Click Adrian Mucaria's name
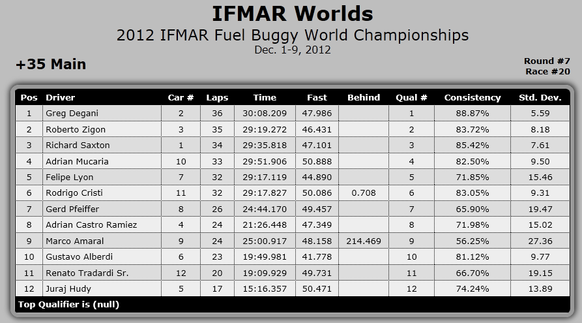 point(77,161)
